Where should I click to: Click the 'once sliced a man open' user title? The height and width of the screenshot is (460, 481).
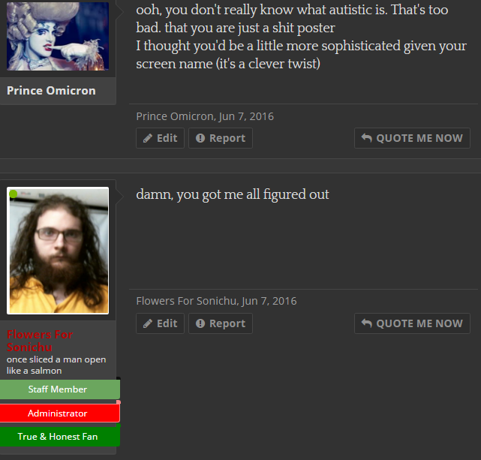56,365
